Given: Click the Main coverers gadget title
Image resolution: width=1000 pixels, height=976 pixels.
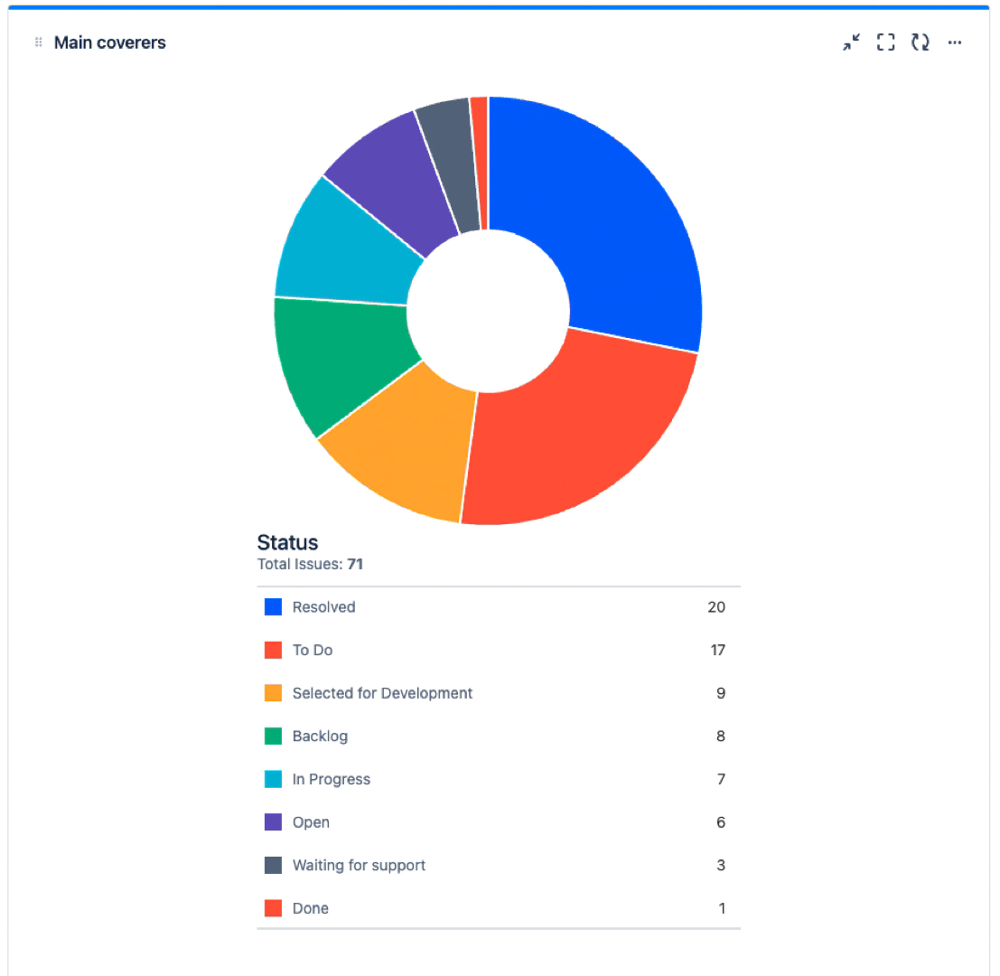Looking at the screenshot, I should [109, 42].
